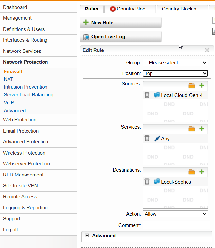Delete the Any service with trash icon

(x=147, y=138)
